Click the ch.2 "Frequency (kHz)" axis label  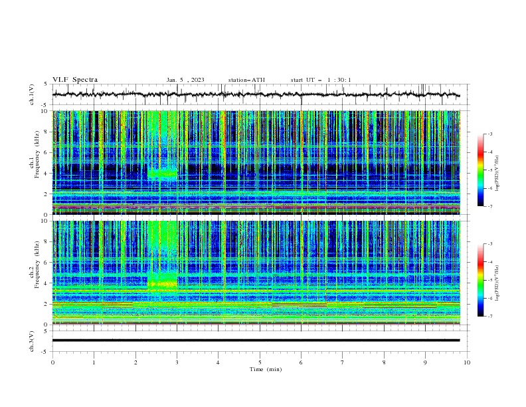tap(37, 264)
